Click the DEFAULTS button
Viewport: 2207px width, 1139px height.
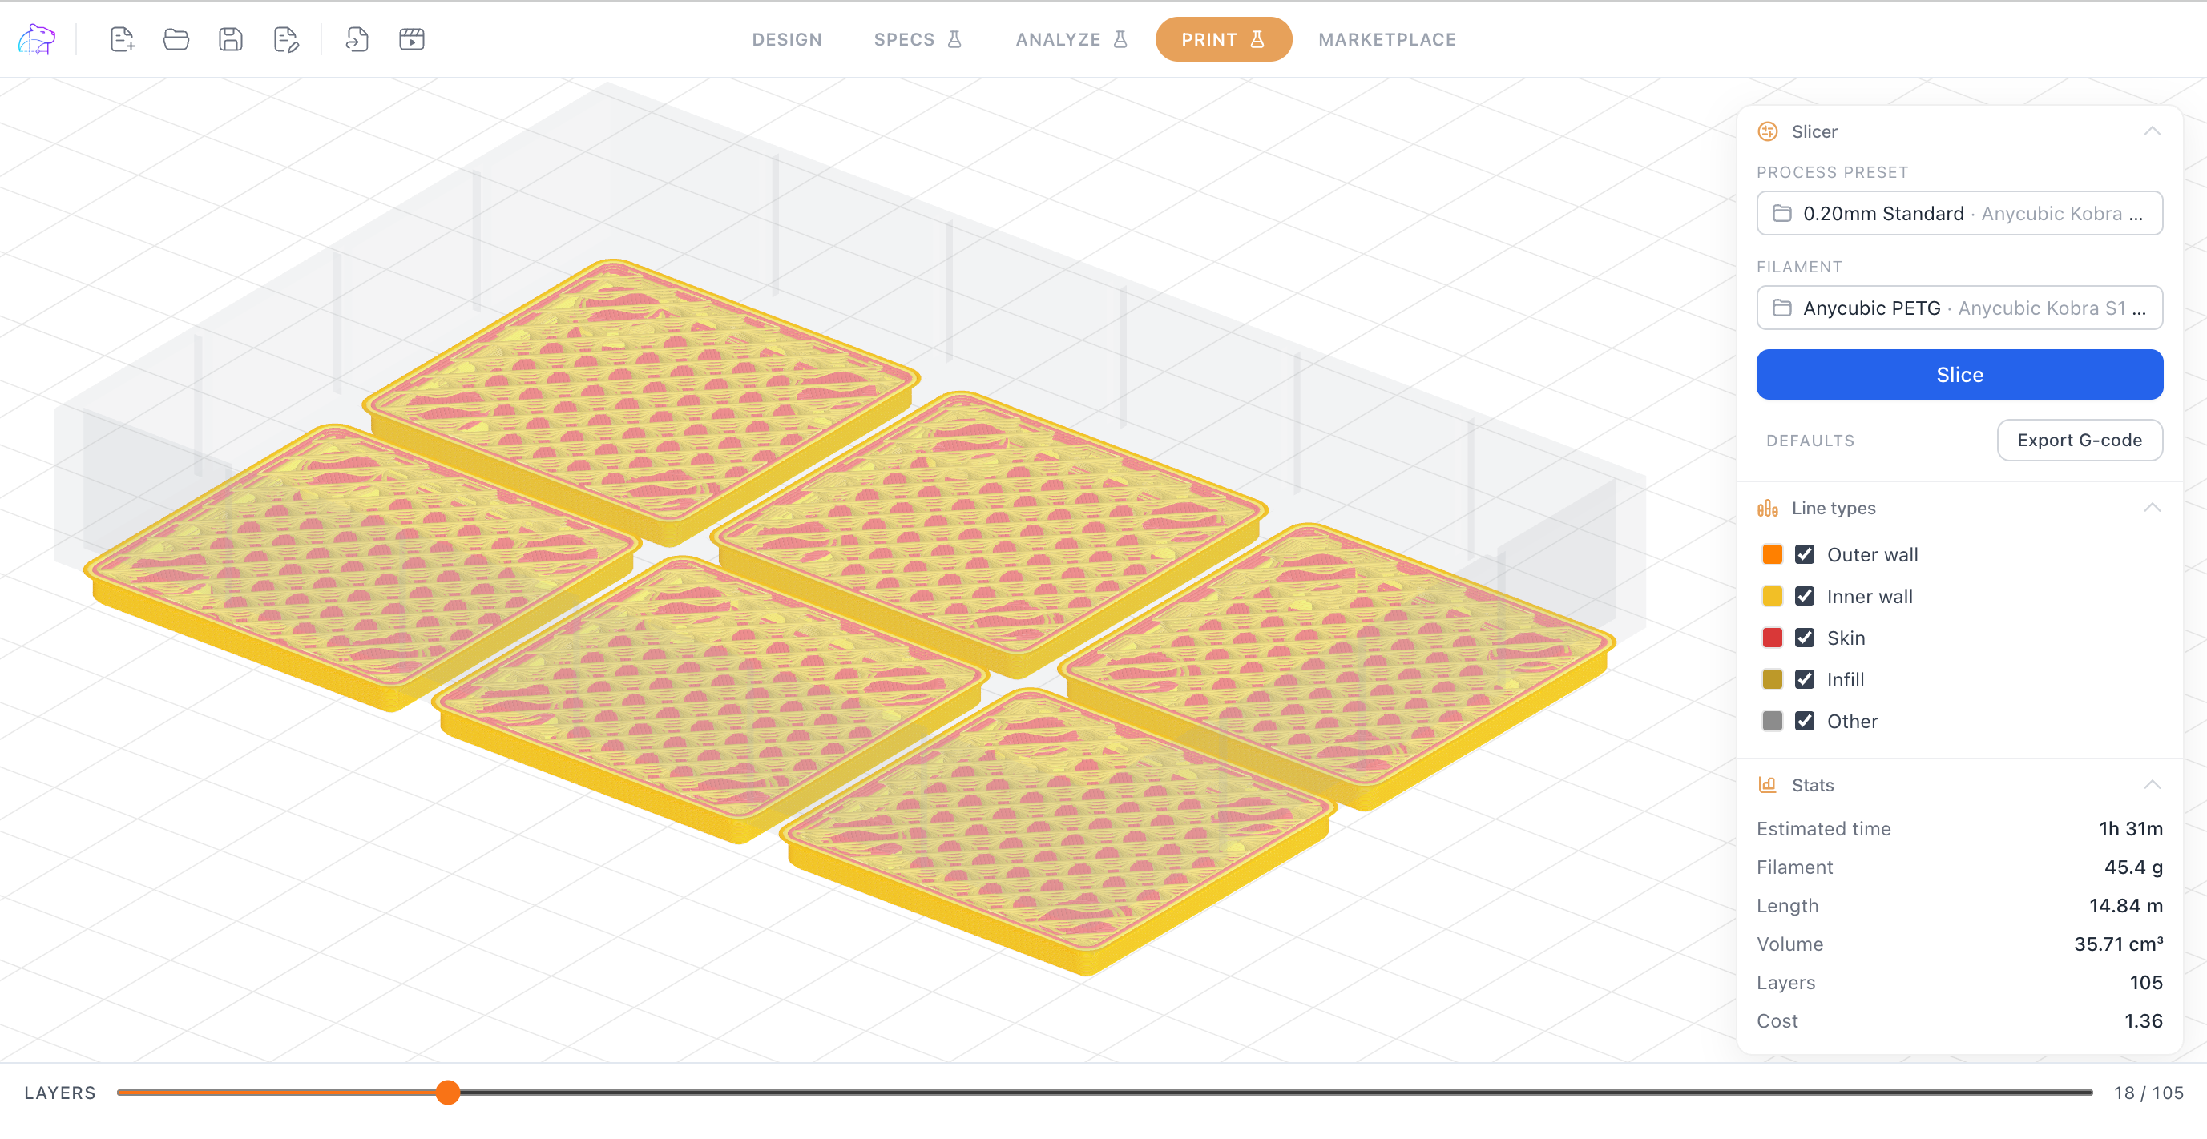1810,441
